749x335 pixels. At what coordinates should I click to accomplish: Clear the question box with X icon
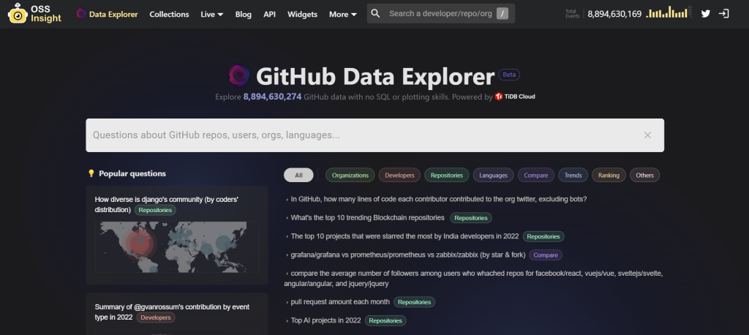click(x=647, y=135)
